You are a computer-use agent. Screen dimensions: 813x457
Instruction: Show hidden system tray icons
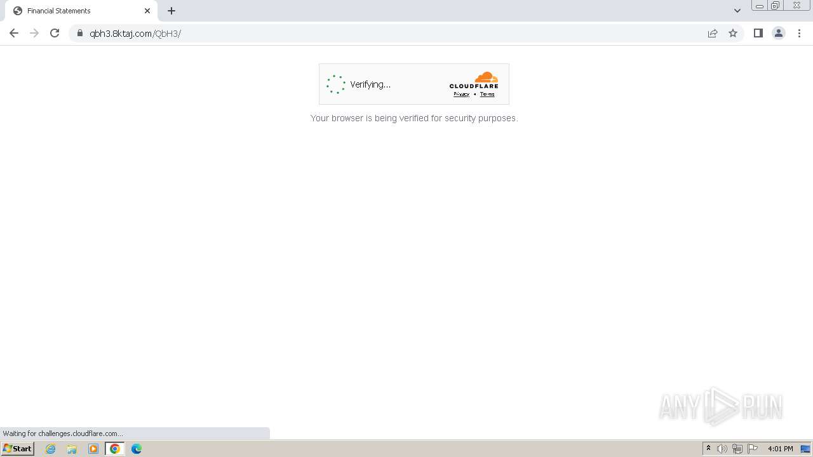pyautogui.click(x=708, y=449)
